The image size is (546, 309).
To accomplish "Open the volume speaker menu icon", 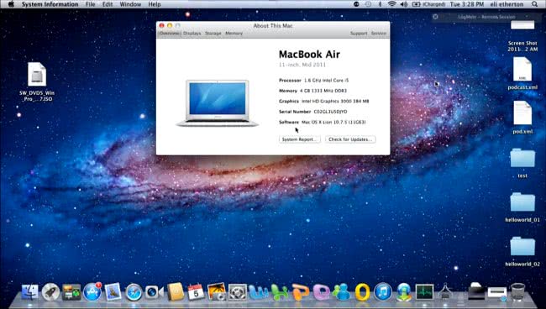I will point(403,4).
